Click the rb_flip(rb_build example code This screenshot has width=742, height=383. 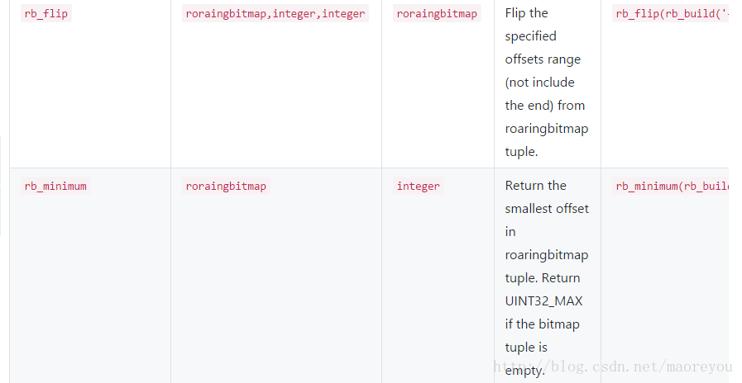[671, 14]
